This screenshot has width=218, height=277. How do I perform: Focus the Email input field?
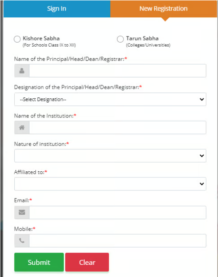[117, 212]
